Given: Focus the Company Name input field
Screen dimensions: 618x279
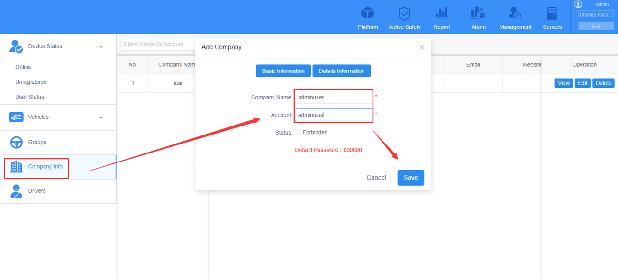Looking at the screenshot, I should (333, 97).
